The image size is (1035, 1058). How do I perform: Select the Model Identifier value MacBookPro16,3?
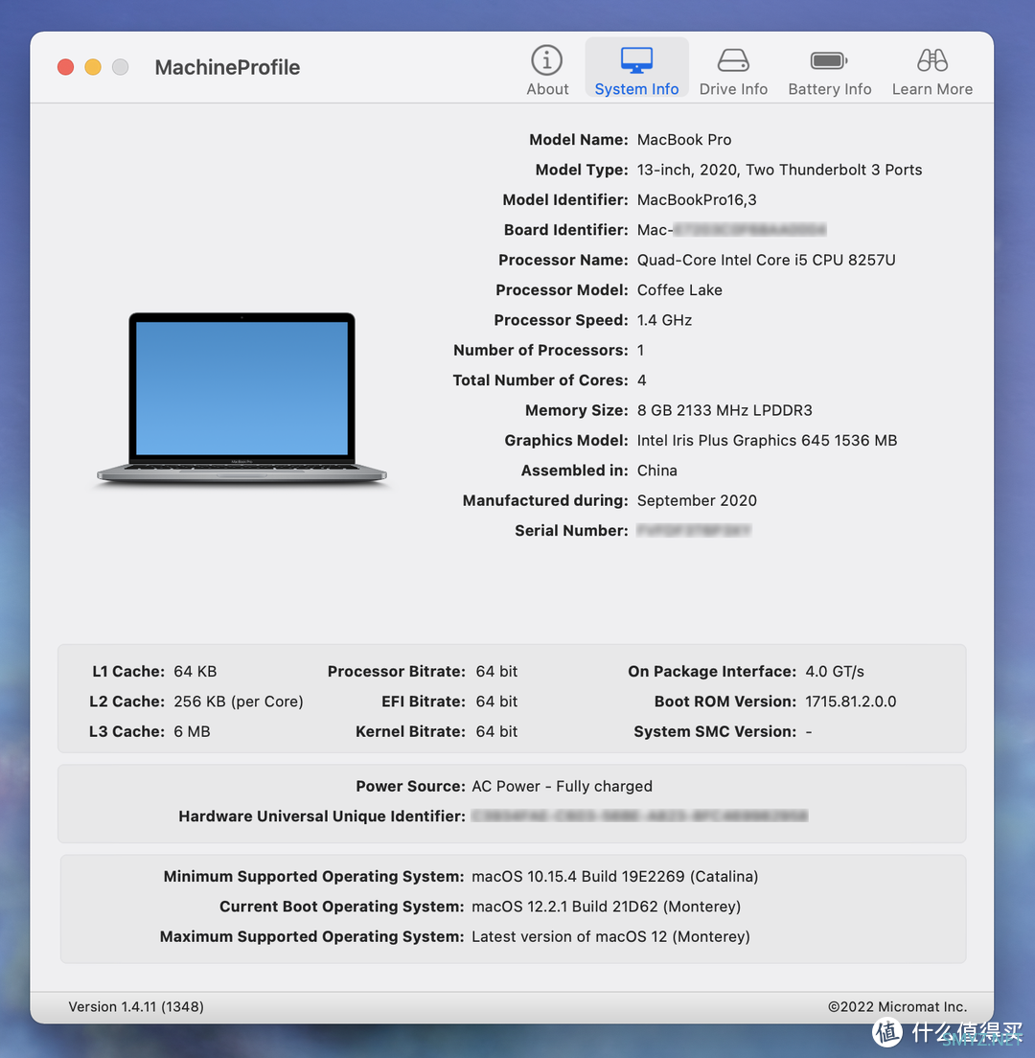697,199
